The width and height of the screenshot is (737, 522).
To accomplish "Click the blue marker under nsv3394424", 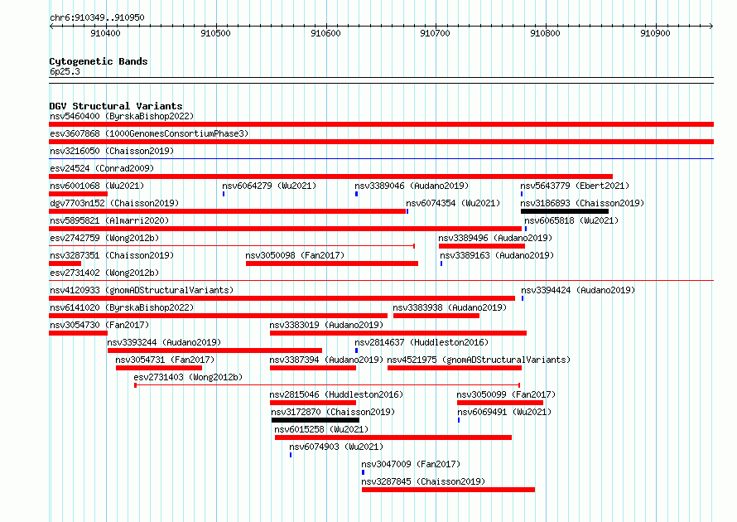I will click(x=523, y=298).
